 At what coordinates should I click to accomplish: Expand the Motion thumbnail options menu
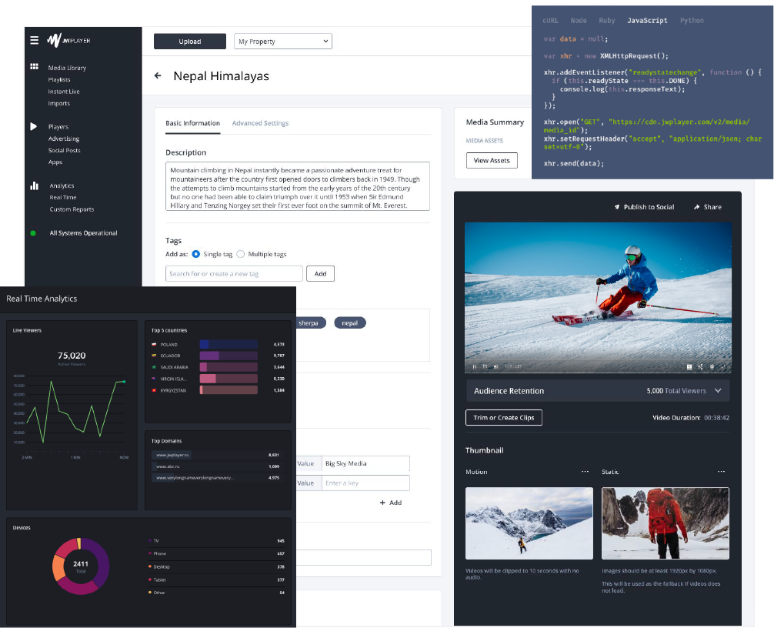point(586,469)
